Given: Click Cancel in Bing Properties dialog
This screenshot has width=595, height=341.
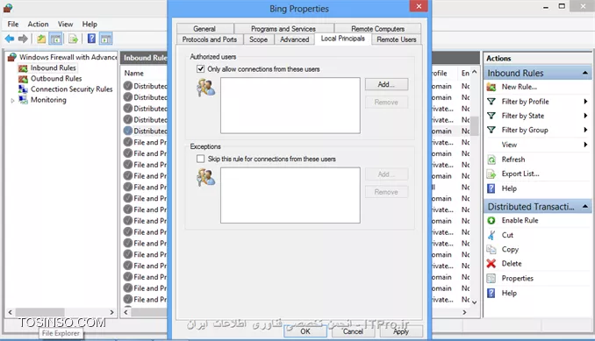Looking at the screenshot, I should (x=353, y=331).
